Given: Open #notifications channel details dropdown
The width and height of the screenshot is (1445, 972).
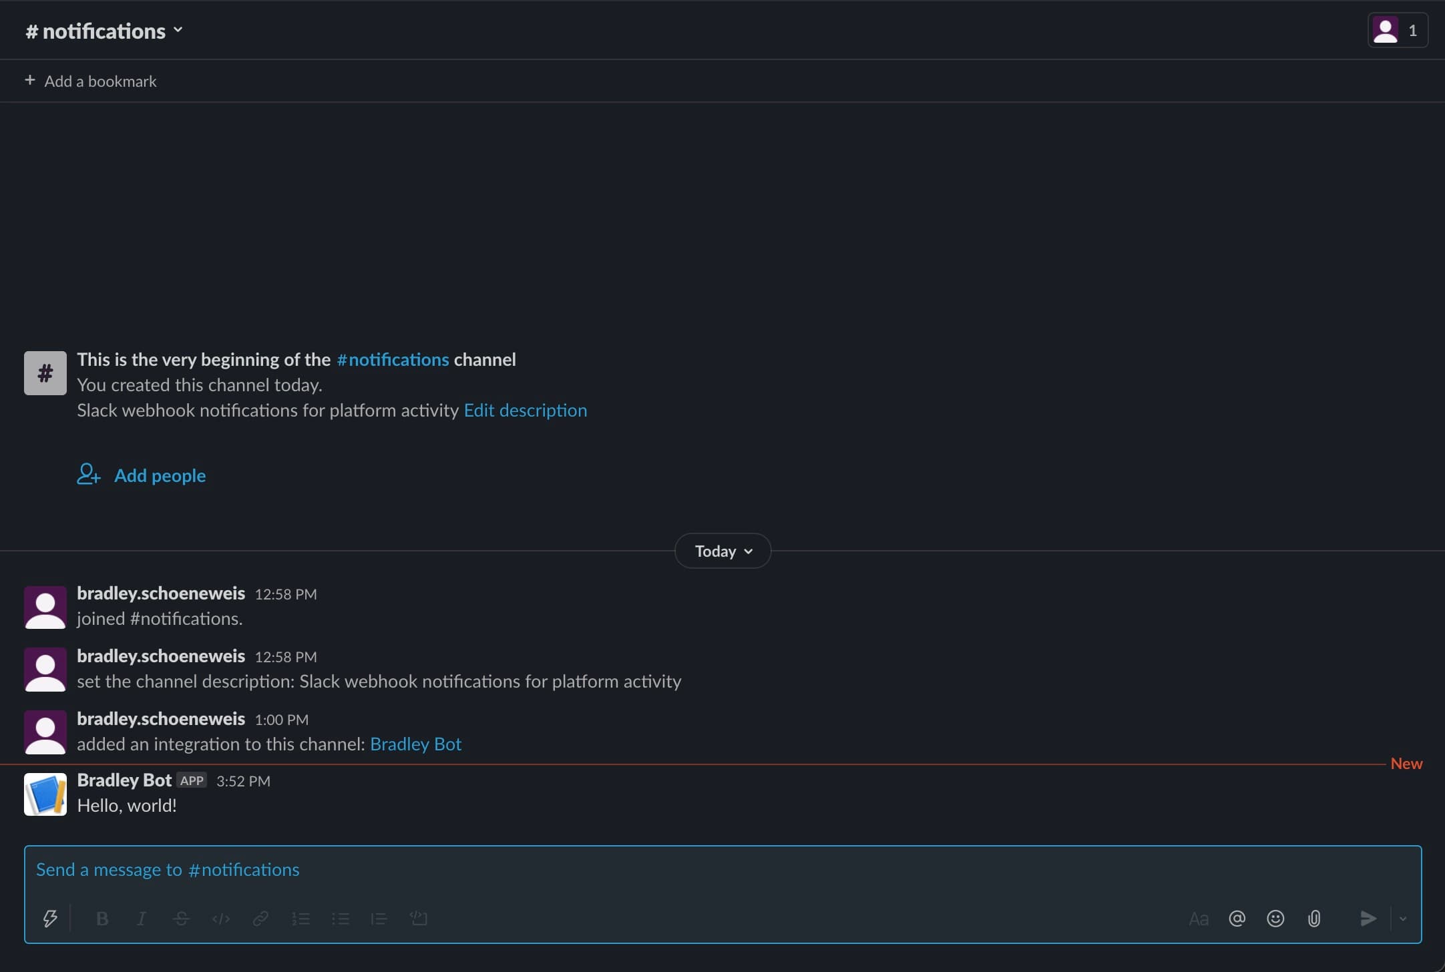Looking at the screenshot, I should click(x=104, y=31).
